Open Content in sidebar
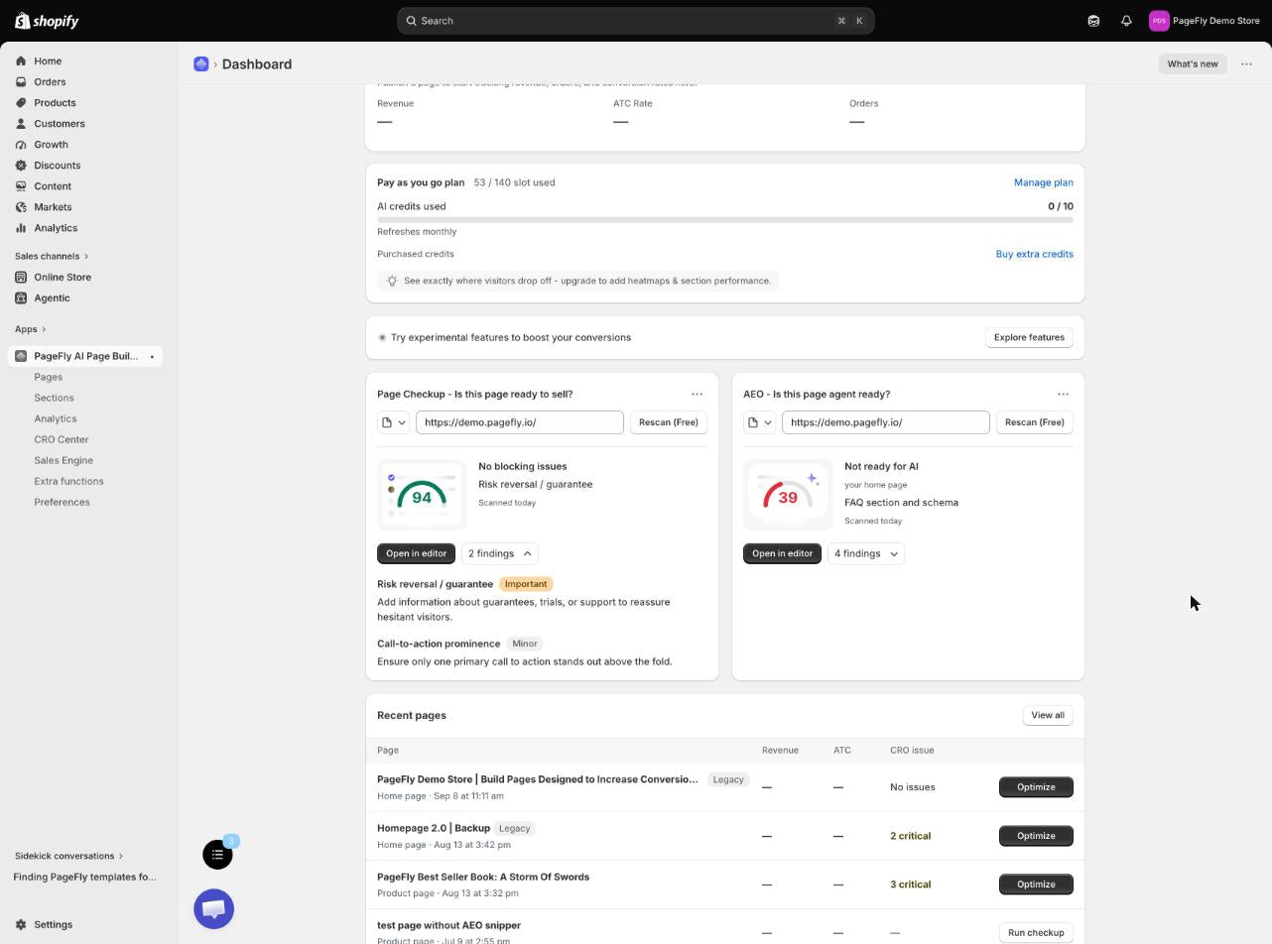The height and width of the screenshot is (944, 1272). pos(52,186)
